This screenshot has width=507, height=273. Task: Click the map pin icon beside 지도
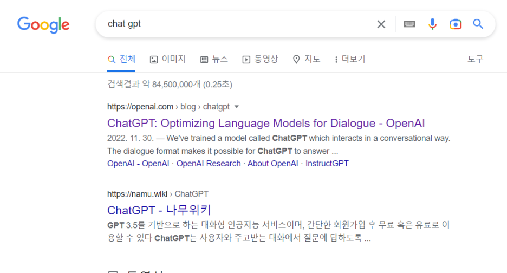(296, 60)
